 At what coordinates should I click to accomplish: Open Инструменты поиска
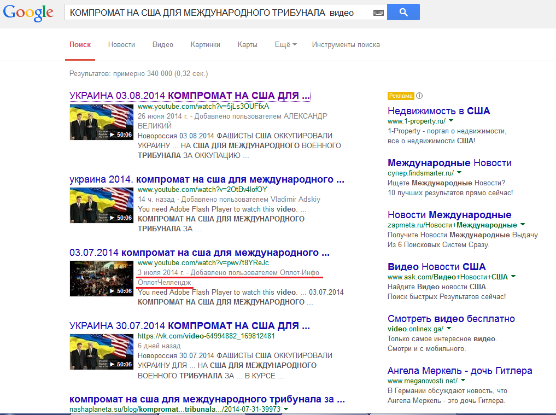[346, 45]
